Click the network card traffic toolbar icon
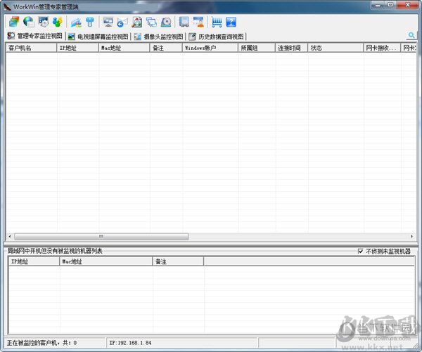The image size is (422, 352). tap(76, 22)
